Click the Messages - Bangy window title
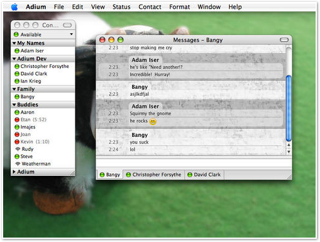This screenshot has width=320, height=242. pos(198,40)
